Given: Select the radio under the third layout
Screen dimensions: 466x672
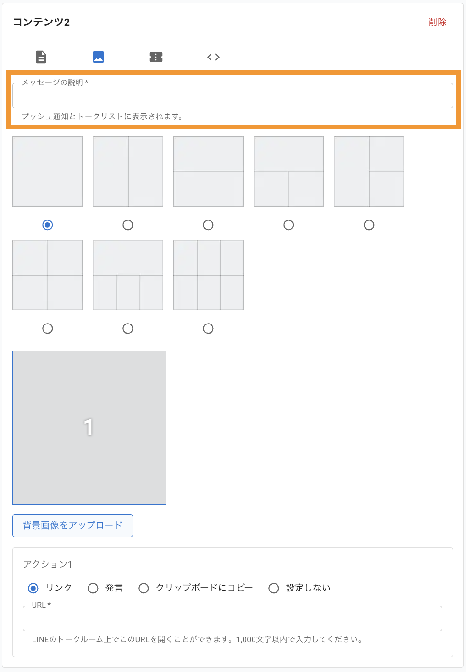Looking at the screenshot, I should pos(208,225).
